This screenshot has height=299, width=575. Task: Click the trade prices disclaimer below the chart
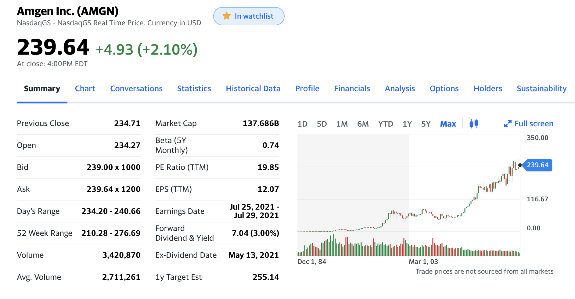(484, 271)
